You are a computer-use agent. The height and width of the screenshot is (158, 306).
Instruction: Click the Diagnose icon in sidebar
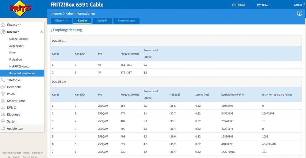3,114
